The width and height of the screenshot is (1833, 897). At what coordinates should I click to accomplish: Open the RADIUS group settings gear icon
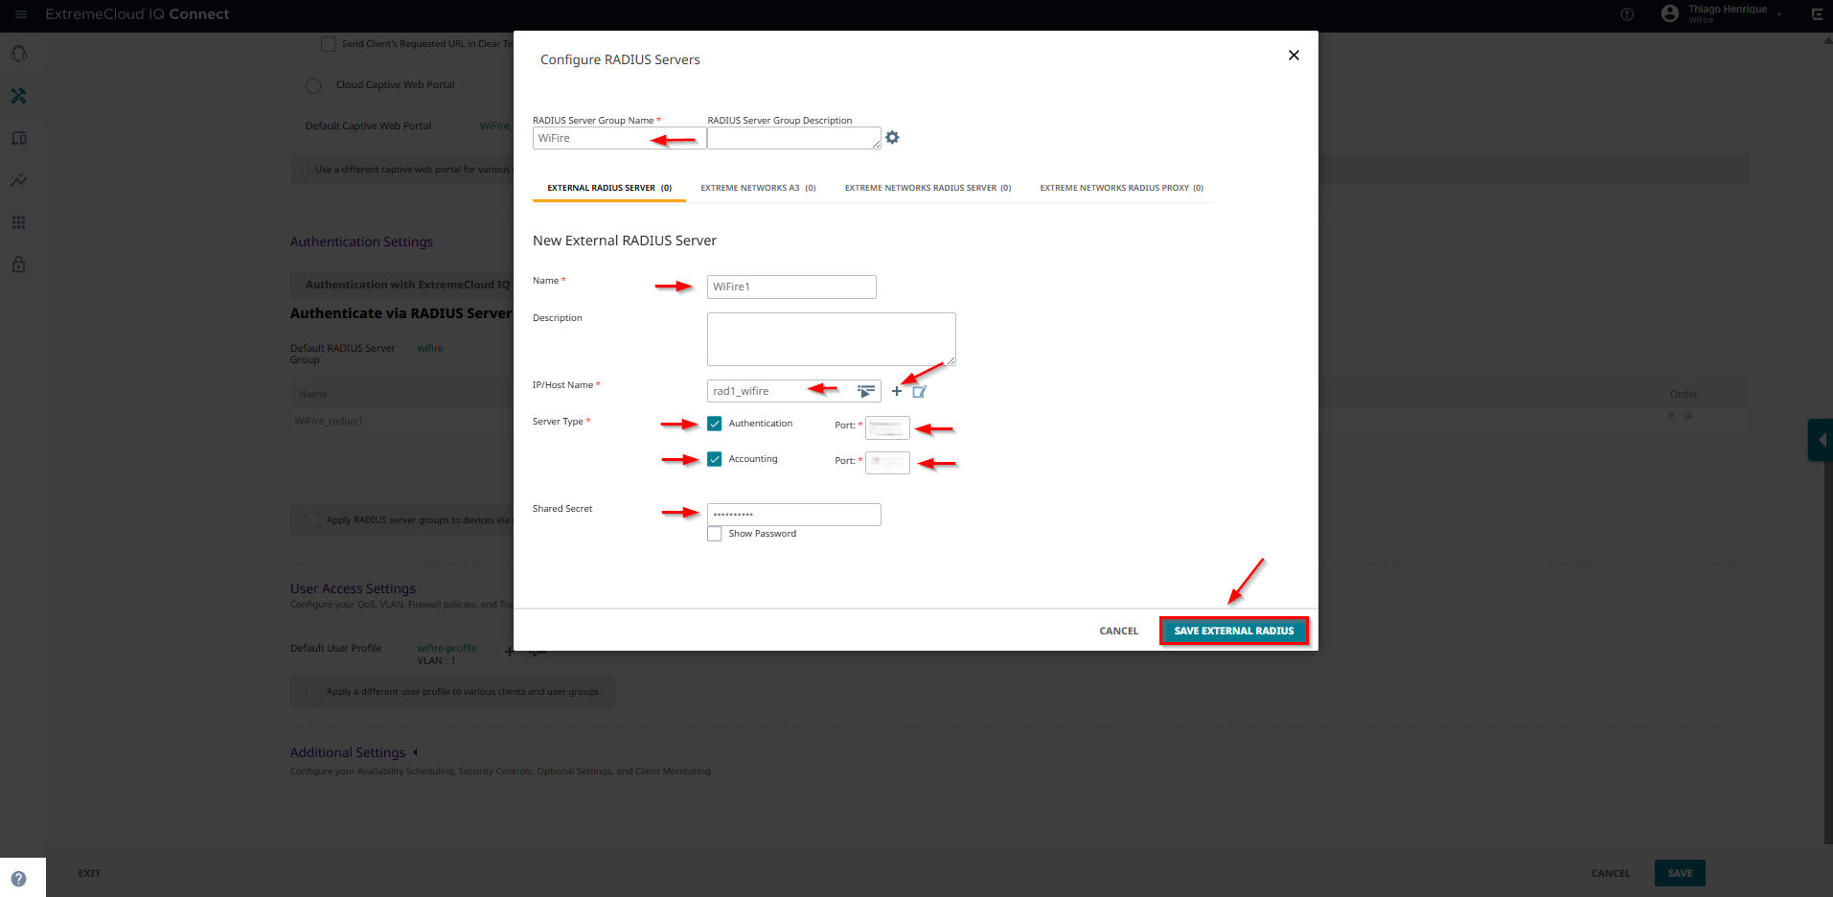click(x=892, y=138)
